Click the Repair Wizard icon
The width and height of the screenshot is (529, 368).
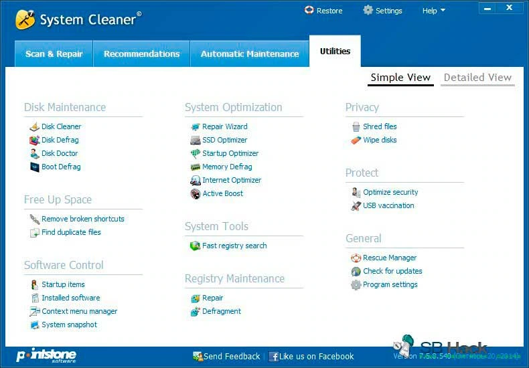pos(196,126)
